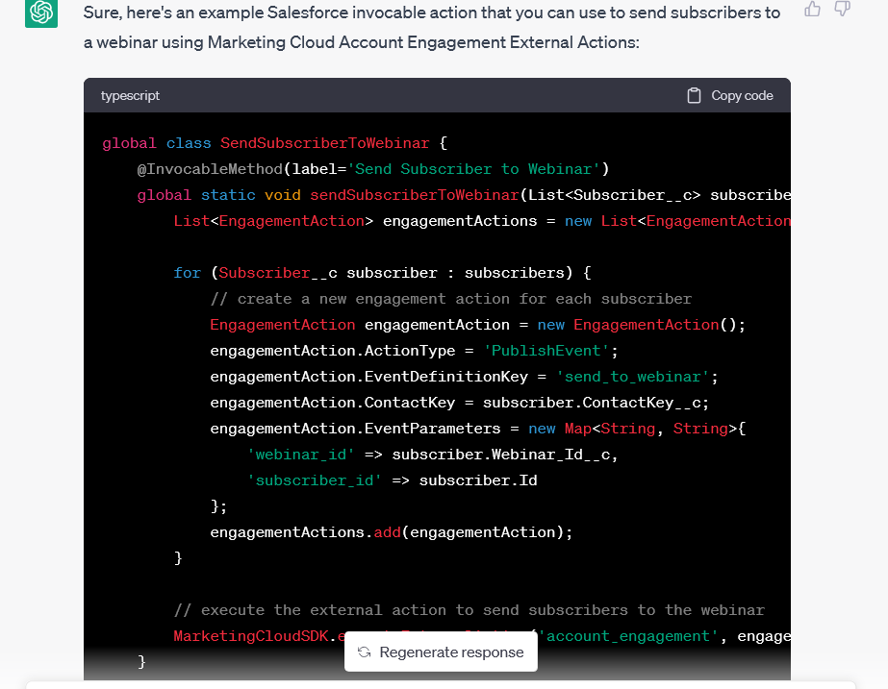Click the 'webinar_id' map key
888x689 pixels.
coord(301,455)
